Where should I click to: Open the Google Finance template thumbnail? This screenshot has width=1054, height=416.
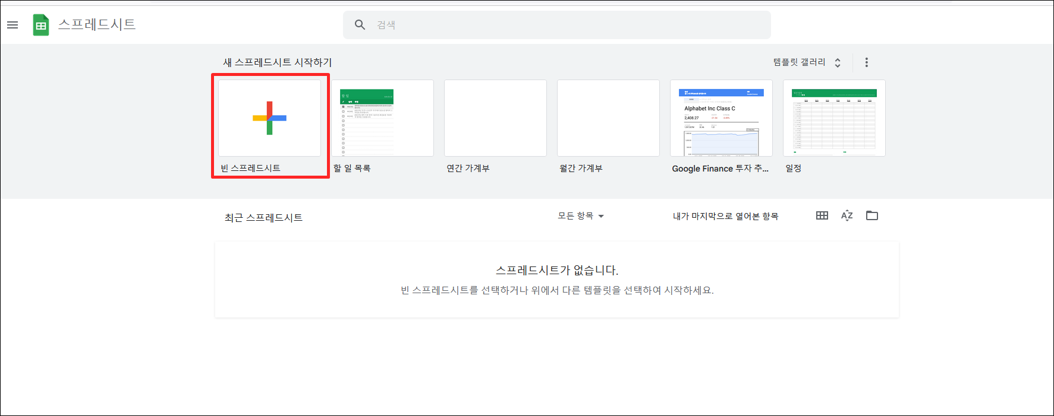pos(721,118)
